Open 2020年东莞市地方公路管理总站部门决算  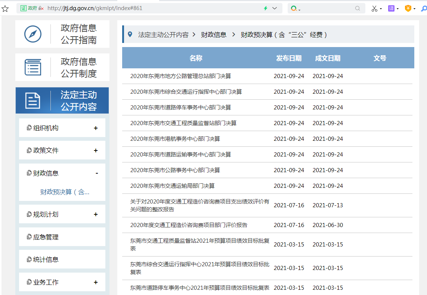tap(180, 76)
